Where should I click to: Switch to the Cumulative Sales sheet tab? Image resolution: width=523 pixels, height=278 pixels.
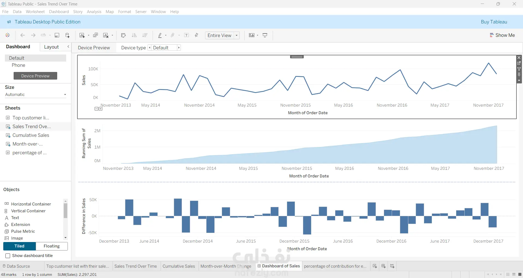pos(179,266)
